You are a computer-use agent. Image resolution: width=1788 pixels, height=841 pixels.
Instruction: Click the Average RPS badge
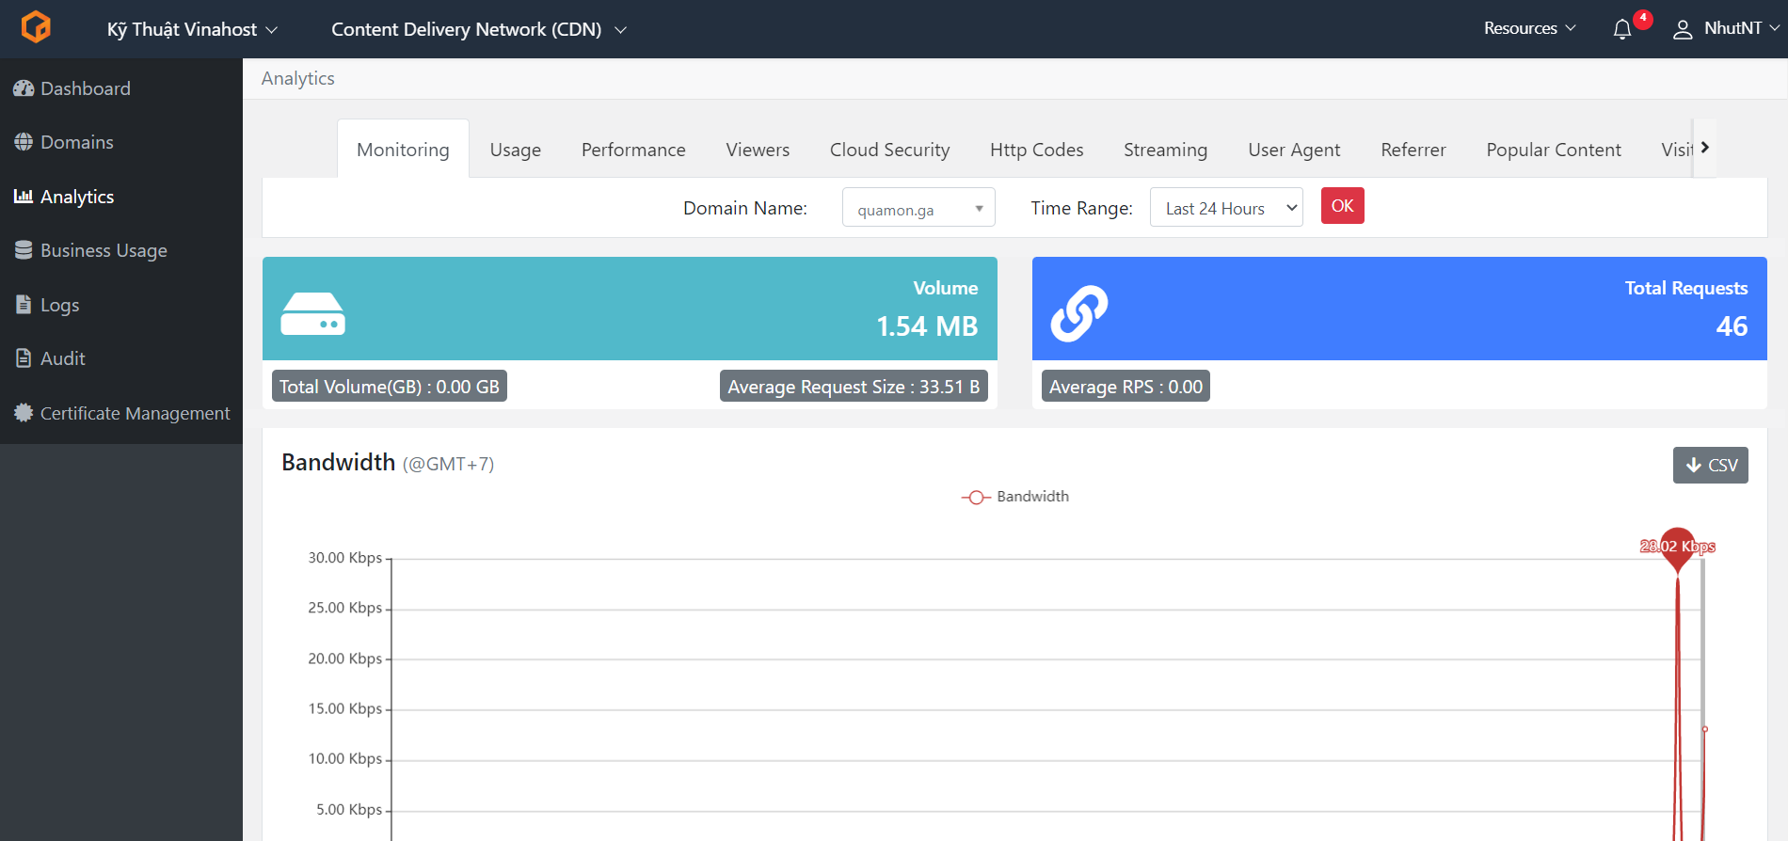1125,387
